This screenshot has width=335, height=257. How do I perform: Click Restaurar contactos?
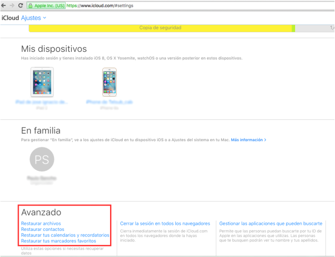(42, 229)
